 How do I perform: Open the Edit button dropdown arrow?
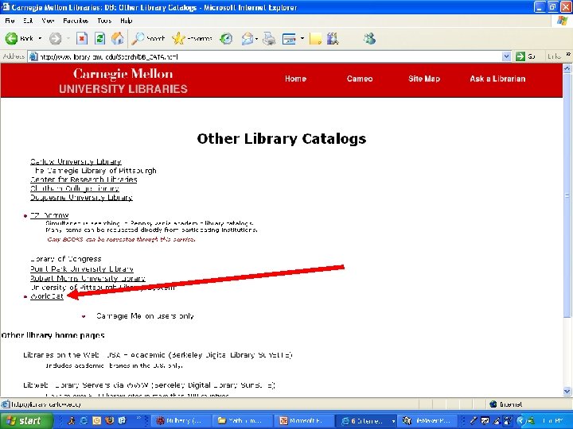click(302, 38)
